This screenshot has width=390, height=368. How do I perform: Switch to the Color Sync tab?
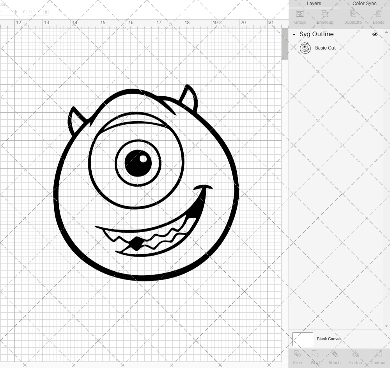point(364,4)
